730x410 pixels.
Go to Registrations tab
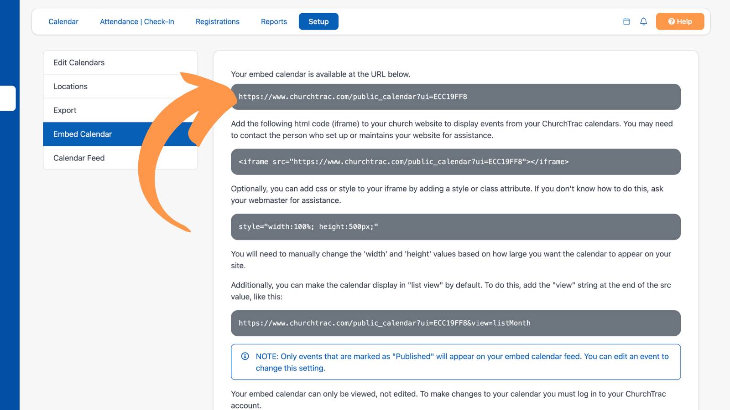[218, 21]
